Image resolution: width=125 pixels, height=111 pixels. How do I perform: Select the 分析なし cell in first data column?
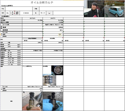click(33, 43)
